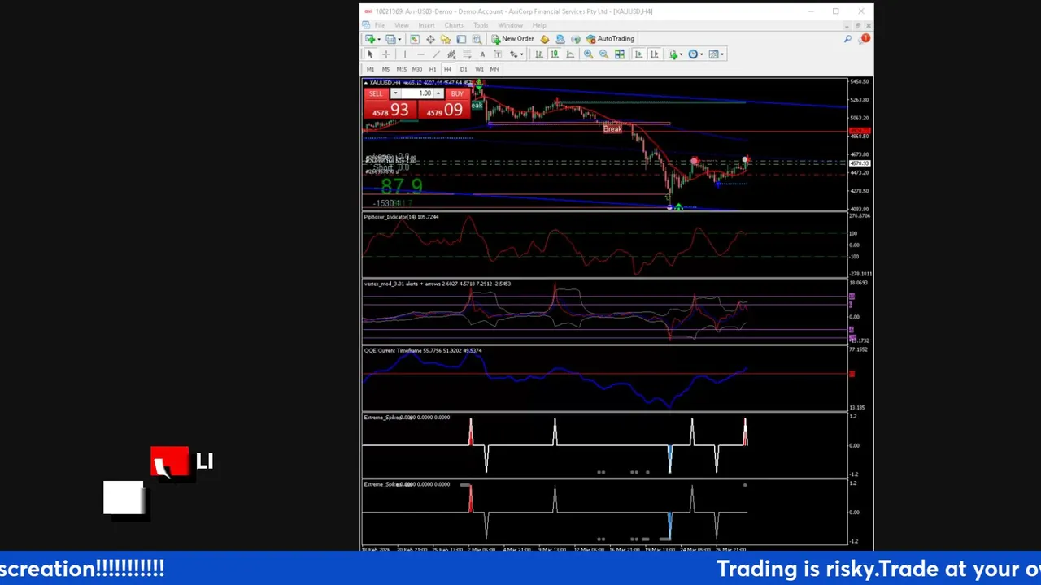Image resolution: width=1041 pixels, height=585 pixels.
Task: Select the Crosshair tool
Action: (x=386, y=54)
